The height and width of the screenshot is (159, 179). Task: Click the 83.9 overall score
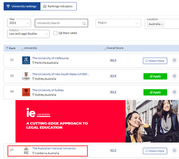(113, 76)
